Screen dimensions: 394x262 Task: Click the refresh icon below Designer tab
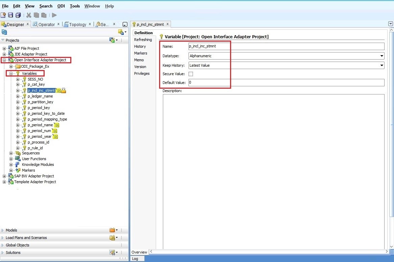(x=4, y=32)
